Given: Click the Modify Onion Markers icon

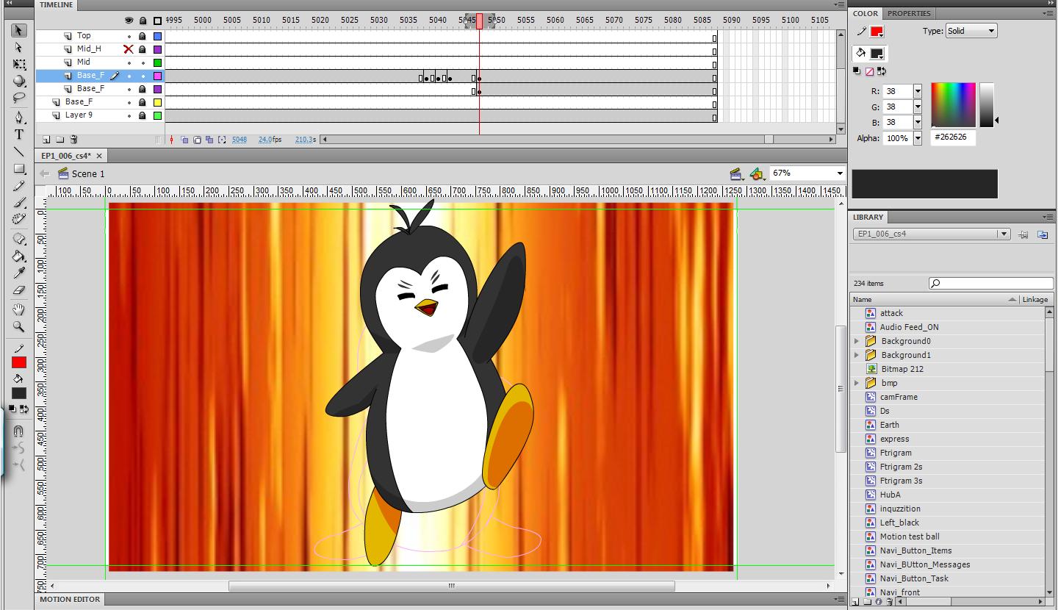Looking at the screenshot, I should click(x=222, y=140).
